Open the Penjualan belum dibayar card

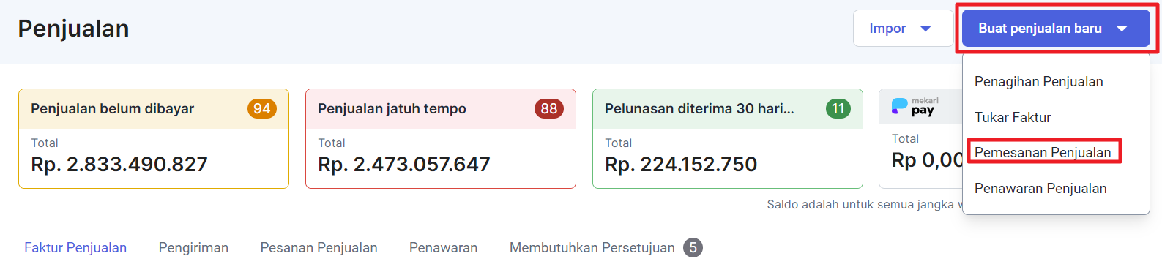154,139
